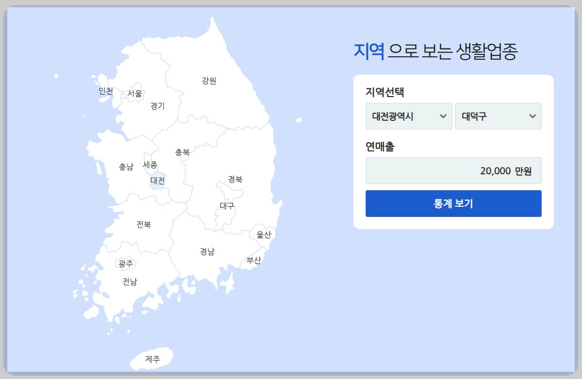Click 광주 region on the map
Screen dimensions: 582x379
[126, 264]
